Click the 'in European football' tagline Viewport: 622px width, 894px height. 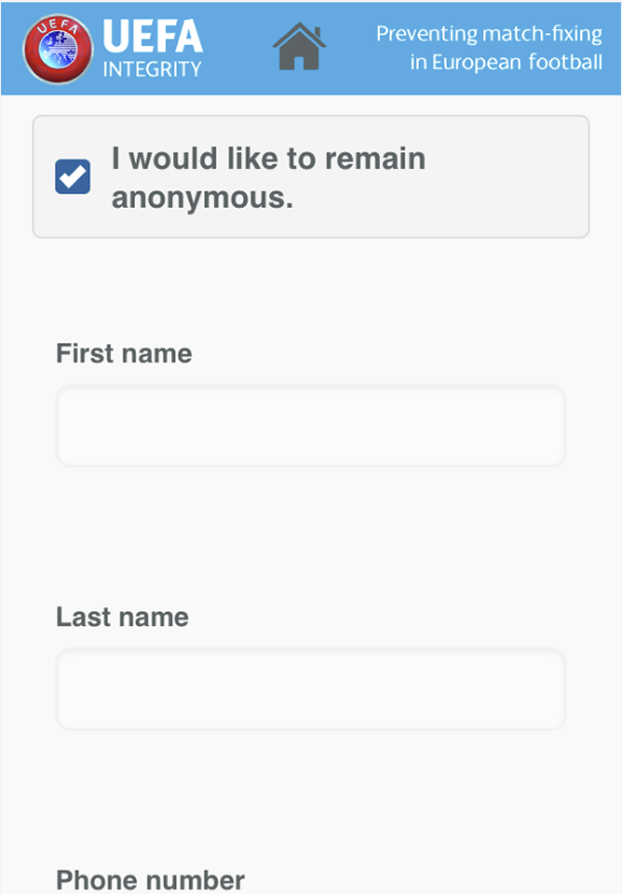point(506,61)
